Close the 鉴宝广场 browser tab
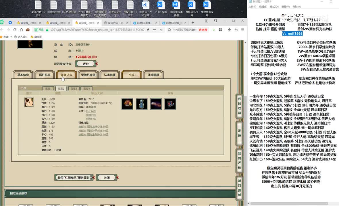339x206 pixels. pyautogui.click(x=127, y=23)
